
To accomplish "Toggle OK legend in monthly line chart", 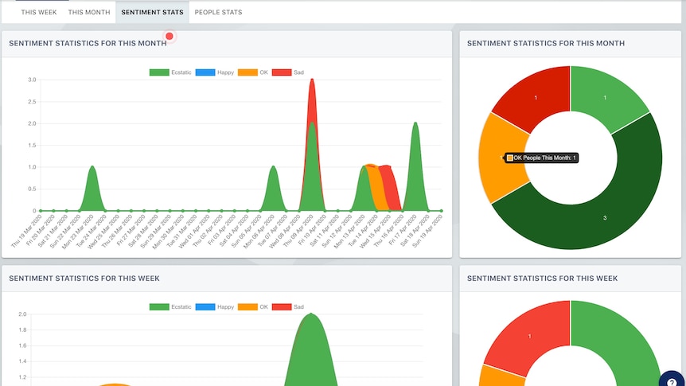I will tap(253, 72).
